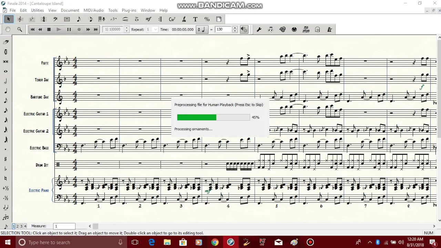The width and height of the screenshot is (441, 248).
Task: Select the Staff tool with treble clef
Action: pyautogui.click(x=20, y=19)
